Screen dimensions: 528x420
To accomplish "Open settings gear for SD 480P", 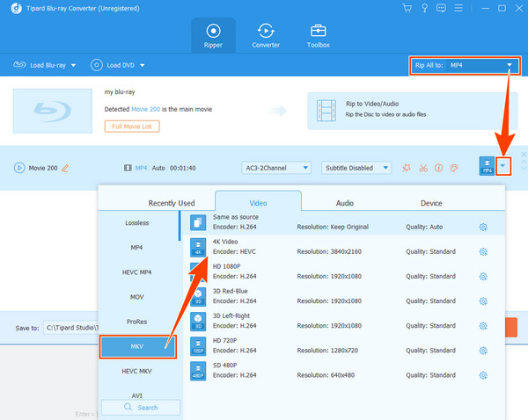I will [x=483, y=375].
